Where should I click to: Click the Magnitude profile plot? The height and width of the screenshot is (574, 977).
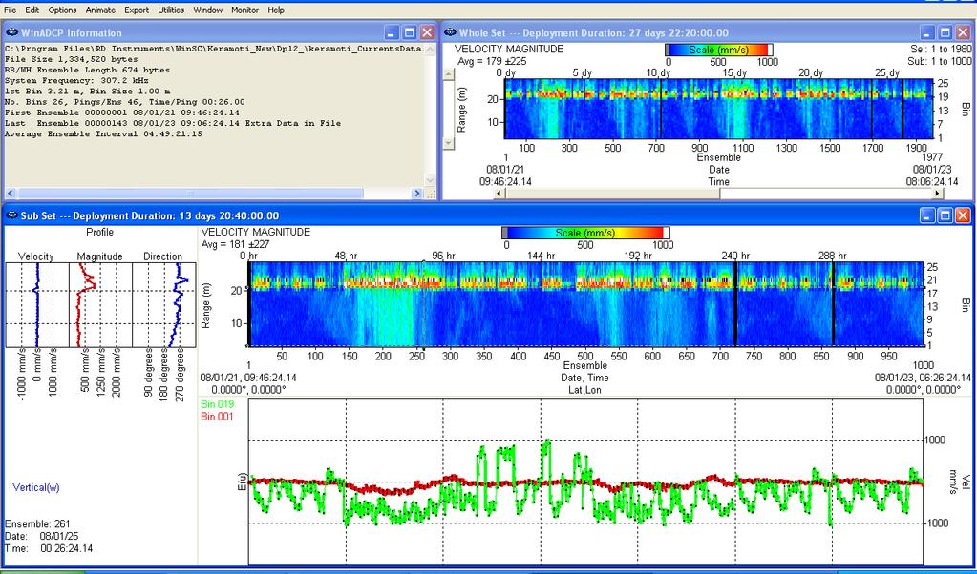(100, 305)
